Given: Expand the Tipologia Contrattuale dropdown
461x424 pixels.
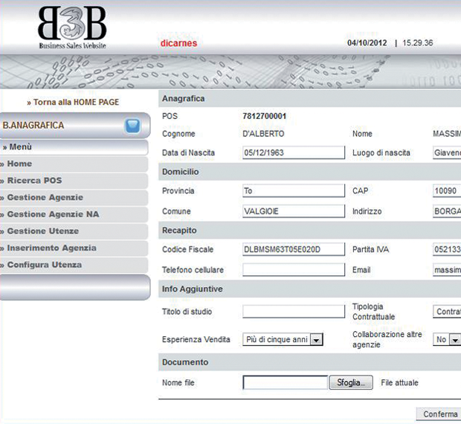Looking at the screenshot, I should pos(447,312).
